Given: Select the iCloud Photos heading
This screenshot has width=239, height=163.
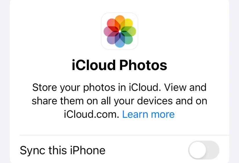Looking at the screenshot, I should click(119, 65).
